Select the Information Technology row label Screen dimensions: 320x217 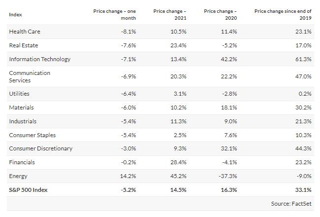40,59
